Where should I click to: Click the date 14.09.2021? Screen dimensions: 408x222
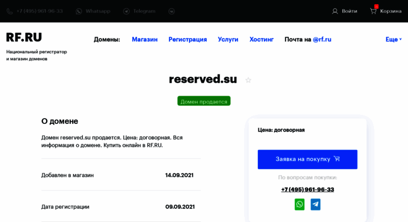[179, 175]
